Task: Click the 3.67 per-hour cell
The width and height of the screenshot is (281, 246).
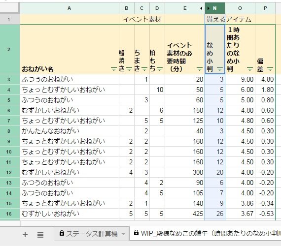Action: pyautogui.click(x=240, y=214)
